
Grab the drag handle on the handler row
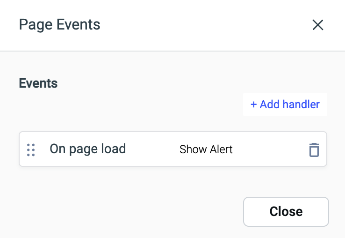[31, 149]
